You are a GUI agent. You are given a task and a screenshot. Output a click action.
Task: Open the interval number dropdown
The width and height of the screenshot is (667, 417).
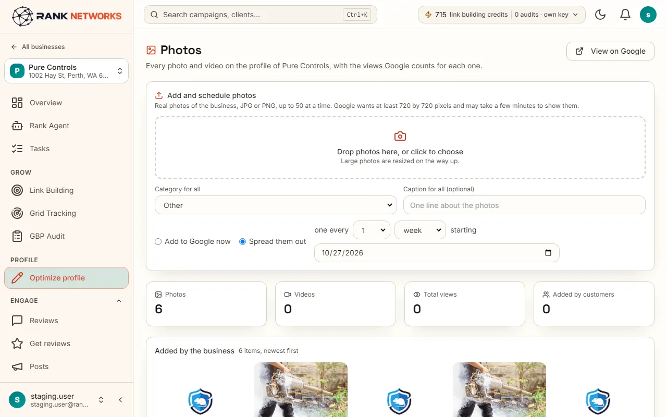click(372, 230)
